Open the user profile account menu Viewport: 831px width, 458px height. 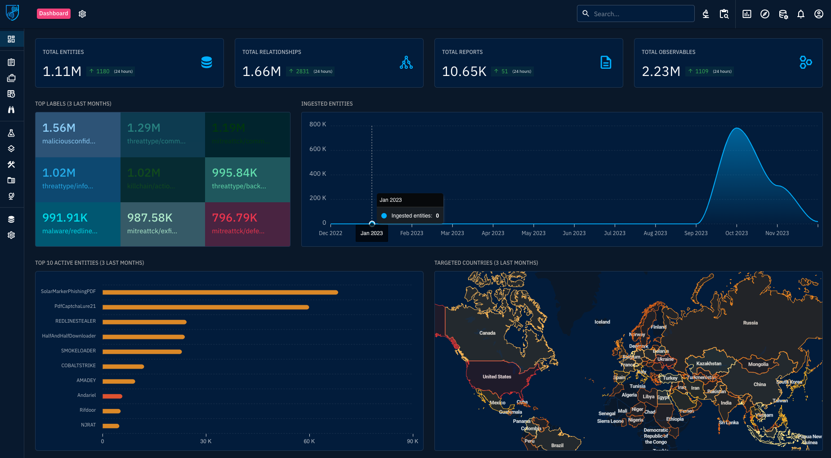tap(819, 14)
